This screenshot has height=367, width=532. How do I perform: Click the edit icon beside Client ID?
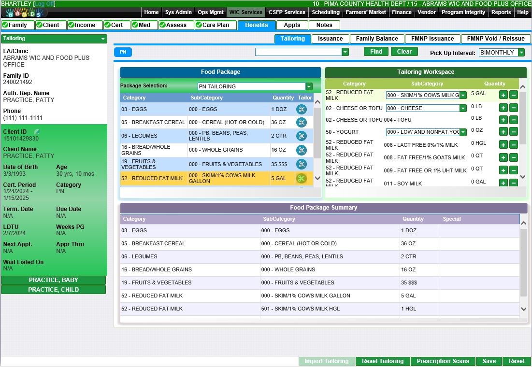tap(37, 132)
